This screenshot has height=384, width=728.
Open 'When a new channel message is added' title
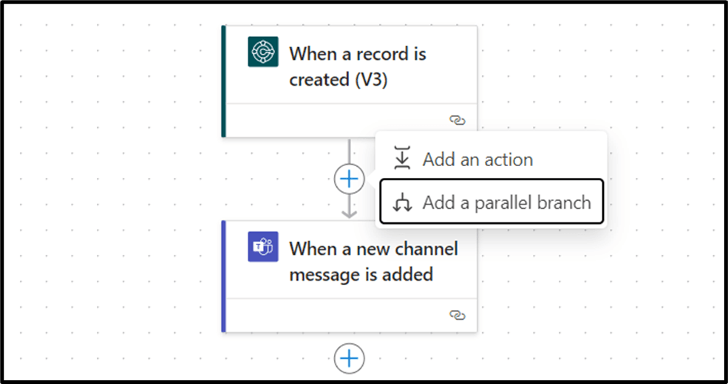[373, 261]
